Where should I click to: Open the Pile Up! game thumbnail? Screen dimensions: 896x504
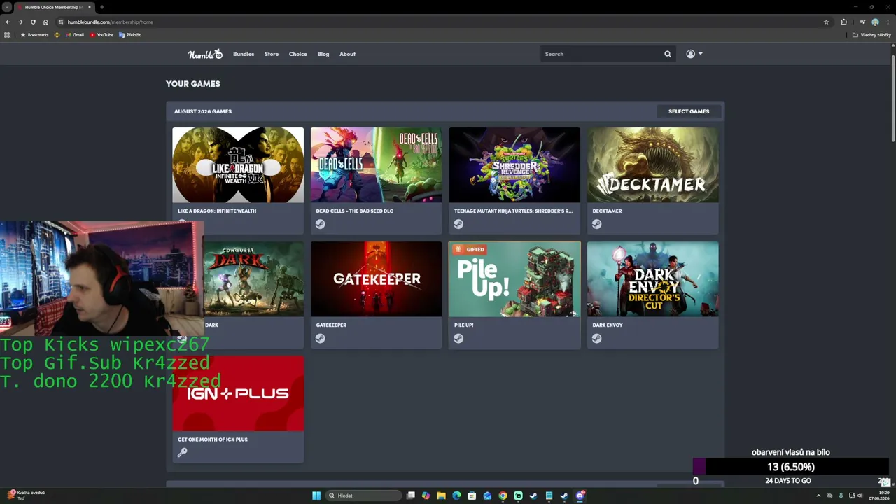pos(514,279)
